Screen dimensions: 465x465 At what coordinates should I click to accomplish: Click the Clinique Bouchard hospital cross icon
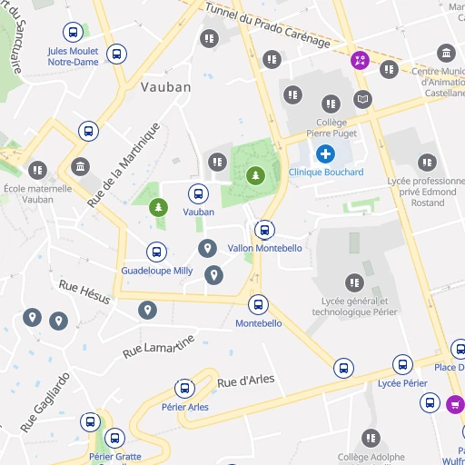pos(325,154)
